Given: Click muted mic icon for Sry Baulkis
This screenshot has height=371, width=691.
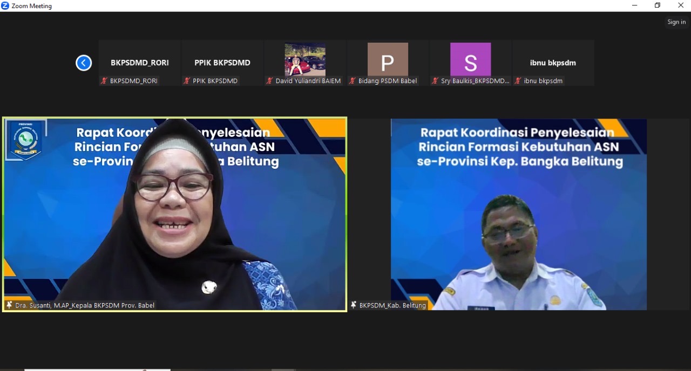Looking at the screenshot, I should (x=435, y=81).
